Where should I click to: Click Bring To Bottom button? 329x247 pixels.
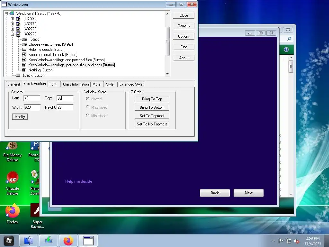152,107
